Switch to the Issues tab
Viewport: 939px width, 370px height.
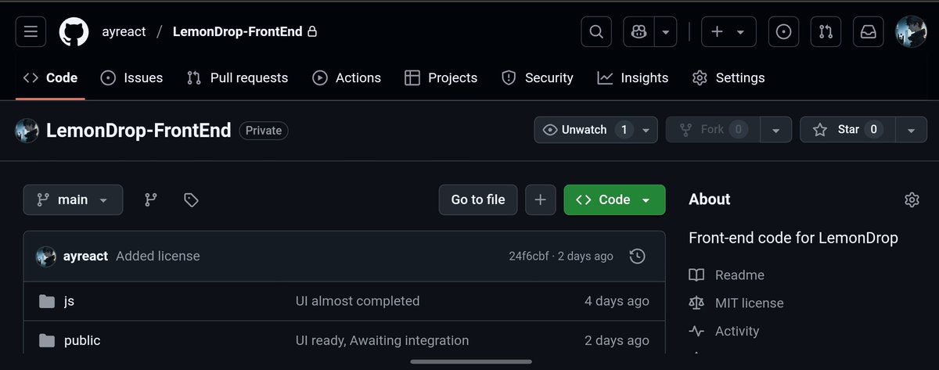pos(131,77)
